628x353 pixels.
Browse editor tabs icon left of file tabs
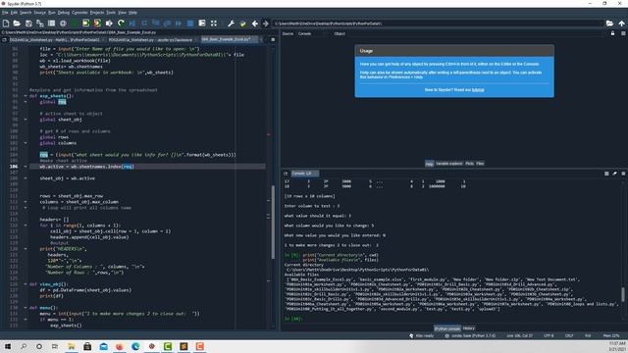click(4, 39)
